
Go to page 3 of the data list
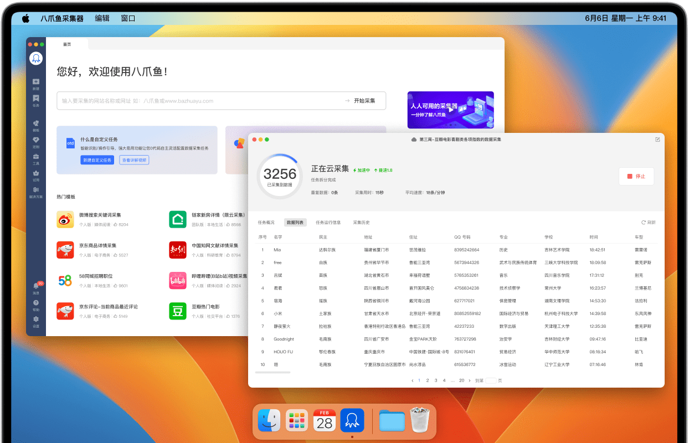coord(436,380)
